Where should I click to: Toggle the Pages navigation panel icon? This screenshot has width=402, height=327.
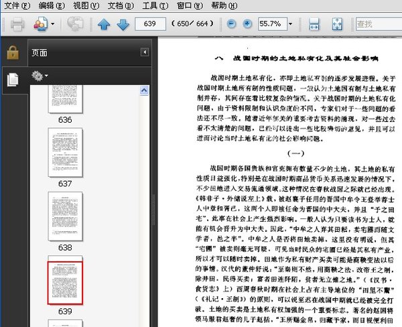coord(13,80)
